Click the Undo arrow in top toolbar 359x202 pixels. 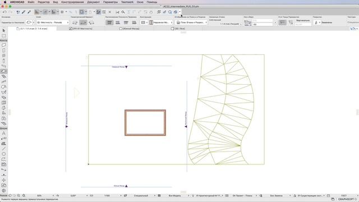click(4, 12)
